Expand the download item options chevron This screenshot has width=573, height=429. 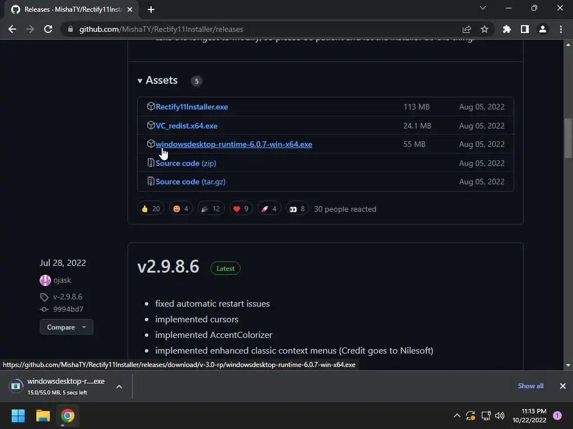pos(119,387)
